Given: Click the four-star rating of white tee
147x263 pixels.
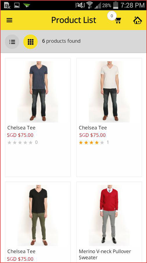Looking at the screenshot, I should [x=92, y=143].
